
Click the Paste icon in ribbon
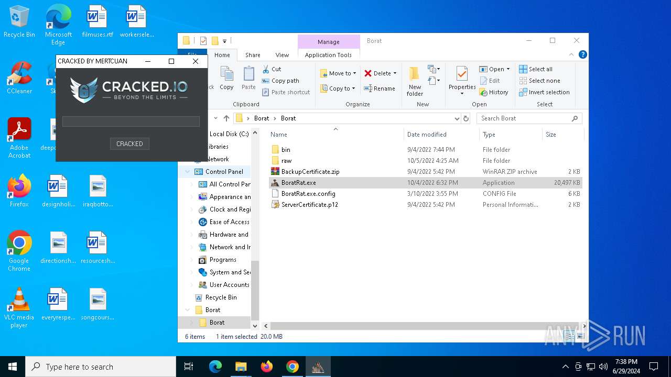pyautogui.click(x=248, y=79)
